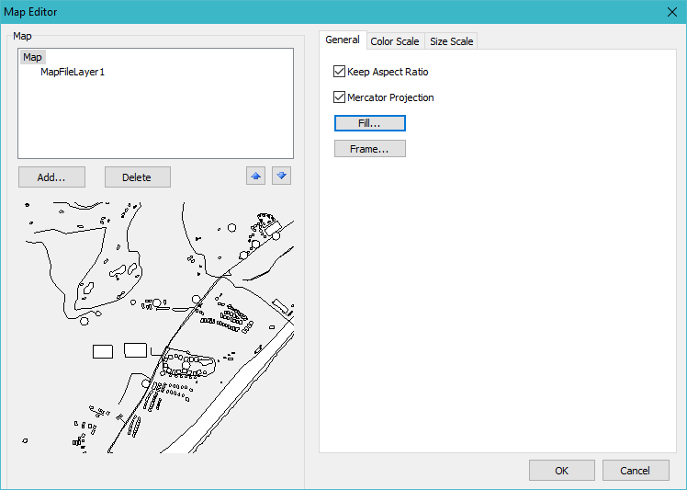Delete the selected map layer
The height and width of the screenshot is (490, 687).
point(137,177)
